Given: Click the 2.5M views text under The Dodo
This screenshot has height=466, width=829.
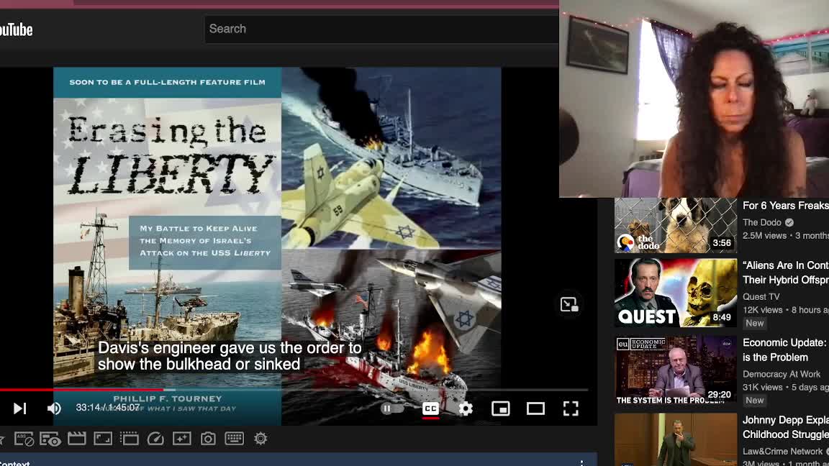Looking at the screenshot, I should (x=764, y=236).
